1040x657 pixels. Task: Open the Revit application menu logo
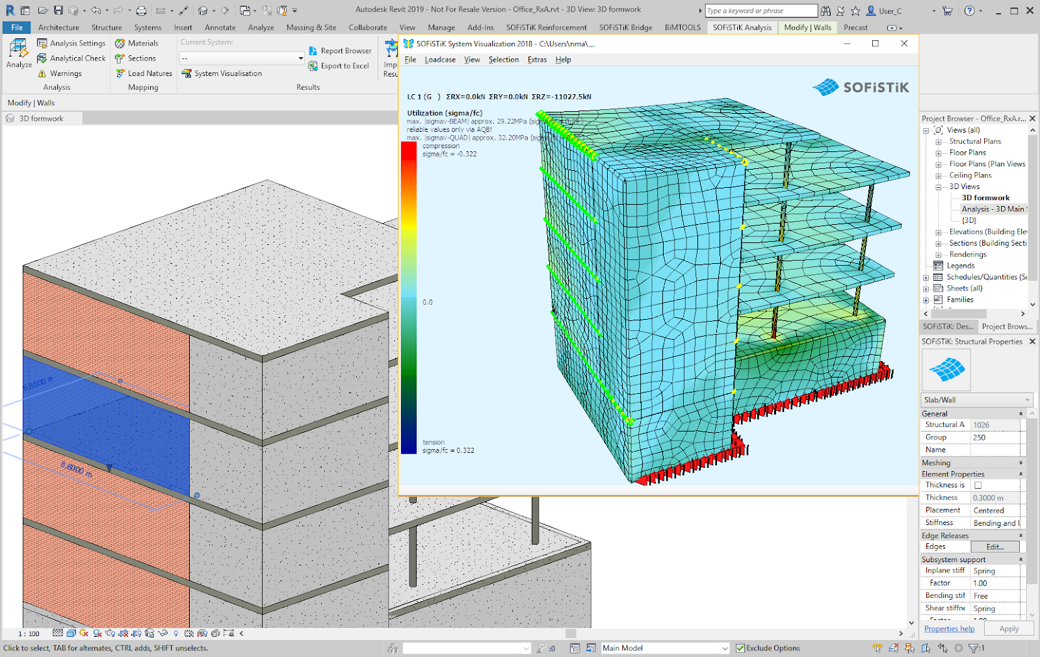pos(10,10)
